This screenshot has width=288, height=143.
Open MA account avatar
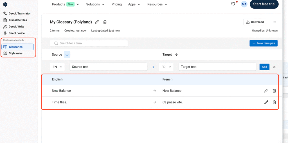[x=244, y=4]
